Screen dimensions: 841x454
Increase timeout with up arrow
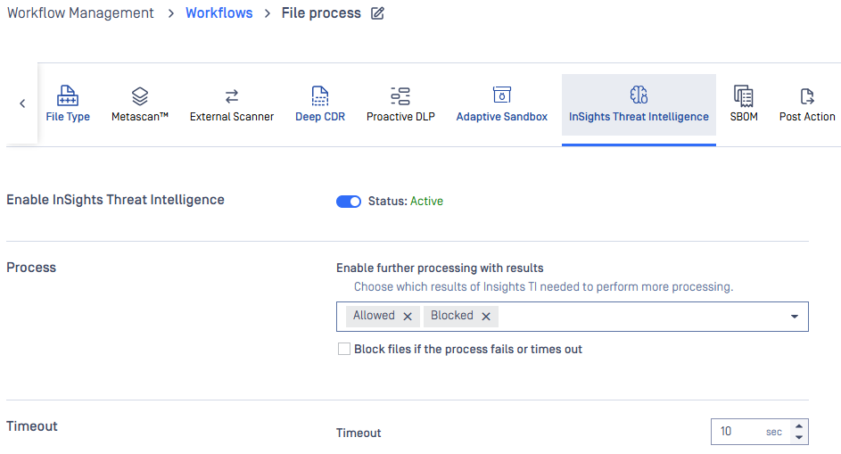click(799, 426)
